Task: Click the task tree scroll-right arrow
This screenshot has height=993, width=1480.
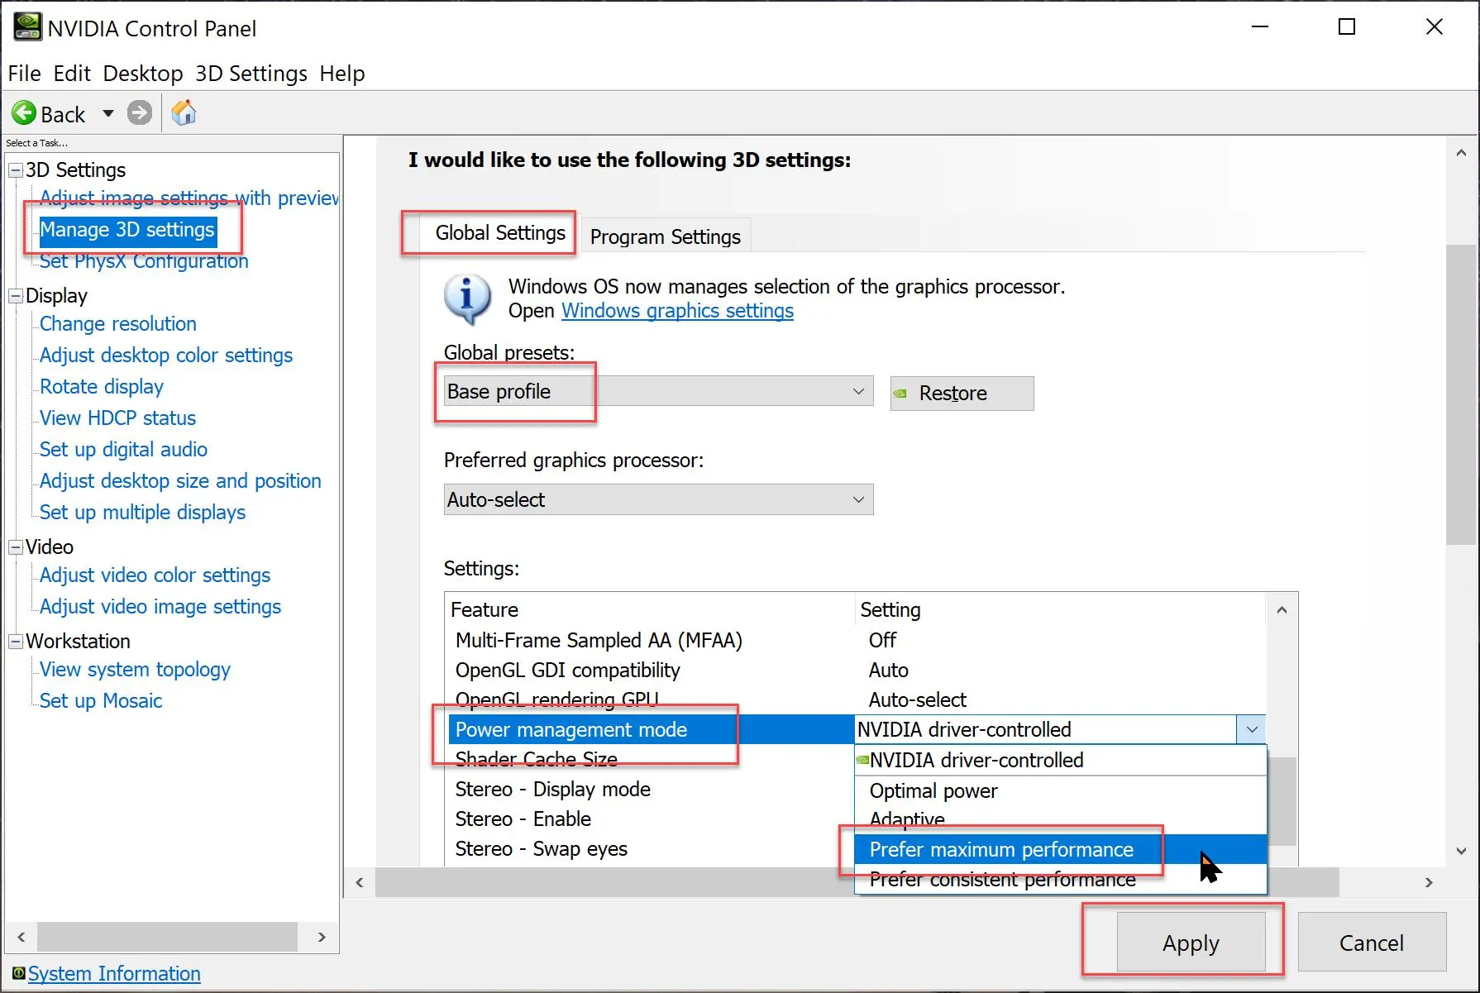Action: pyautogui.click(x=322, y=937)
